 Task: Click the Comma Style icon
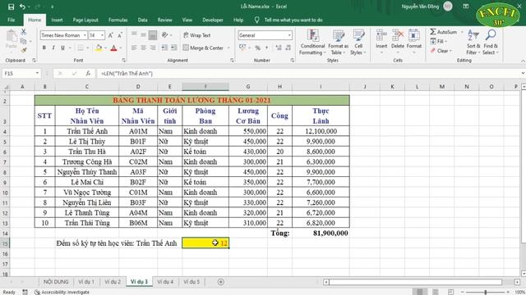click(267, 48)
